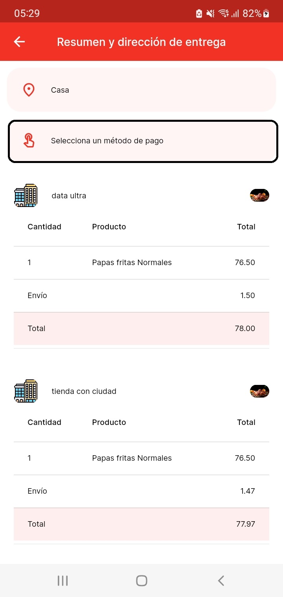Click the building icon beside data ultra
The image size is (283, 597).
[26, 195]
